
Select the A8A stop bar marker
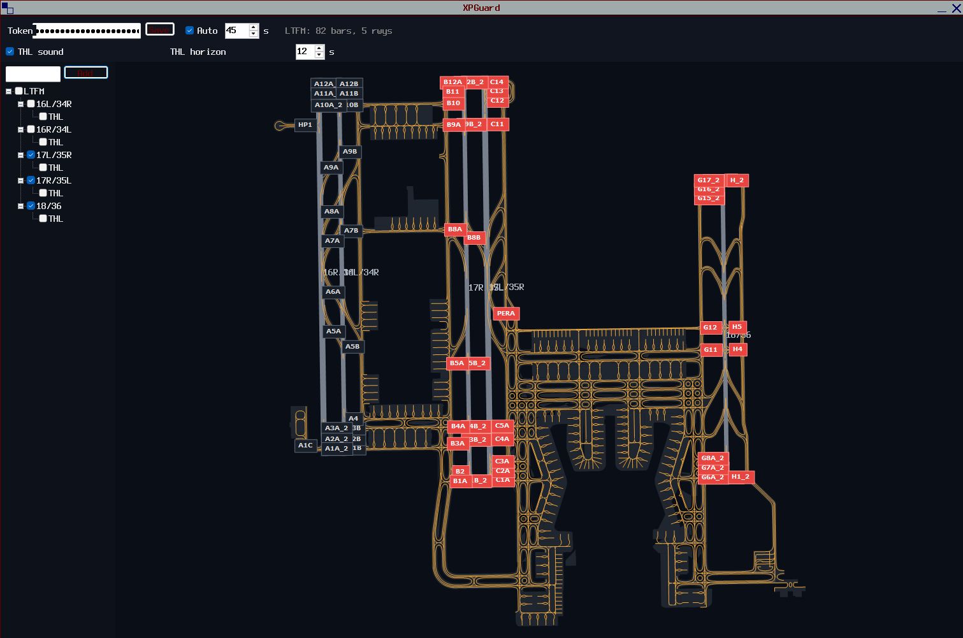[x=332, y=212]
